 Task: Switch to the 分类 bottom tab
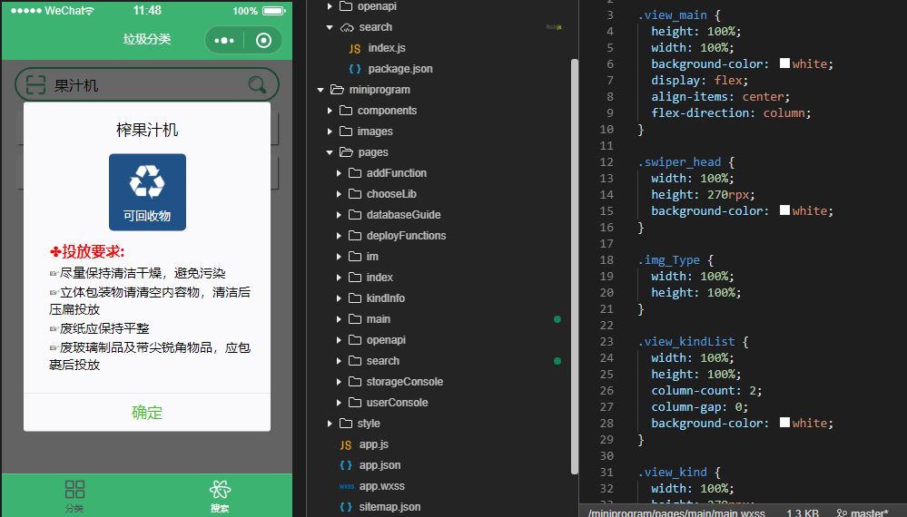[74, 495]
